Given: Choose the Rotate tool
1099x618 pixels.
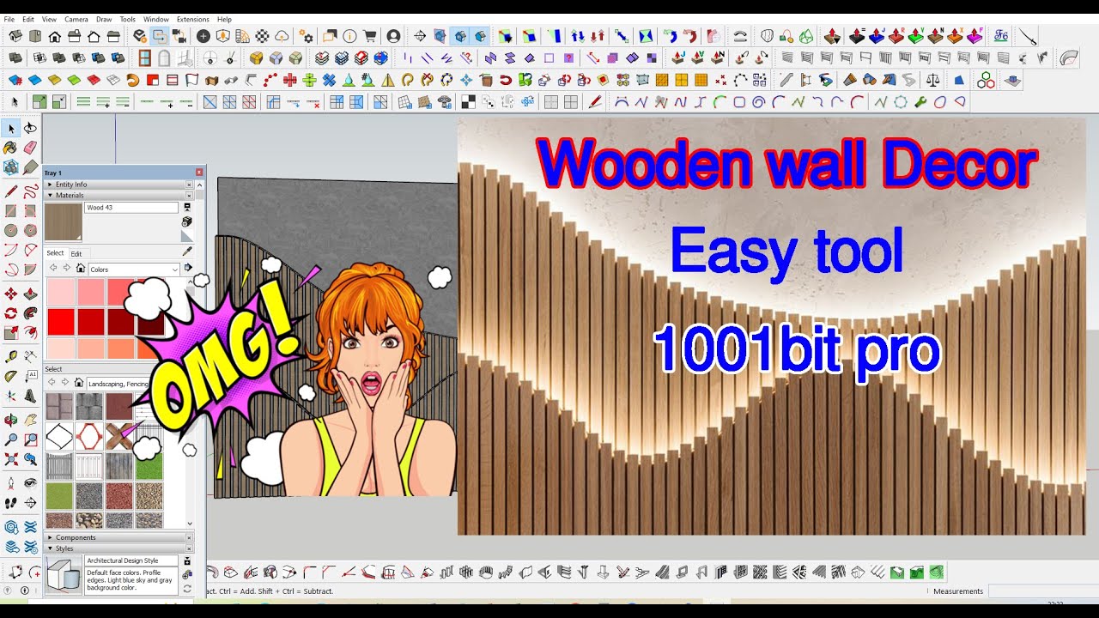Looking at the screenshot, I should [11, 314].
